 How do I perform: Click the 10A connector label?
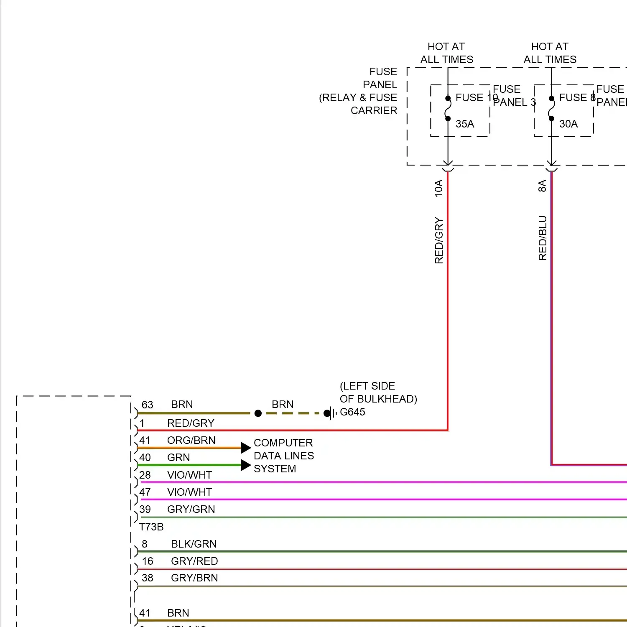(x=438, y=189)
